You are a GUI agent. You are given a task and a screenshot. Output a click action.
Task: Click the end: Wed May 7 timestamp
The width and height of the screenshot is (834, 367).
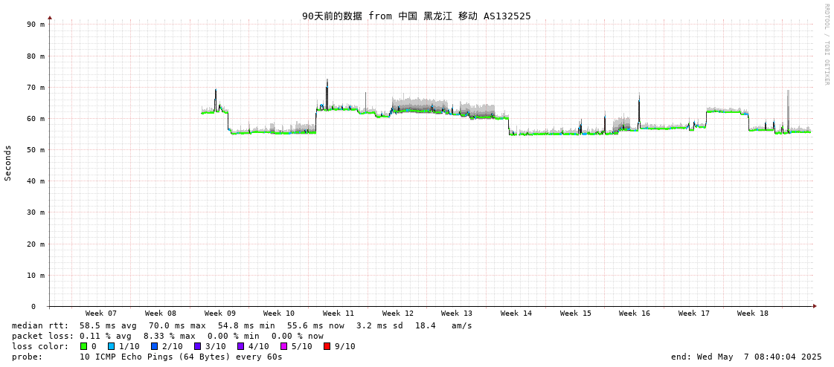point(746,357)
